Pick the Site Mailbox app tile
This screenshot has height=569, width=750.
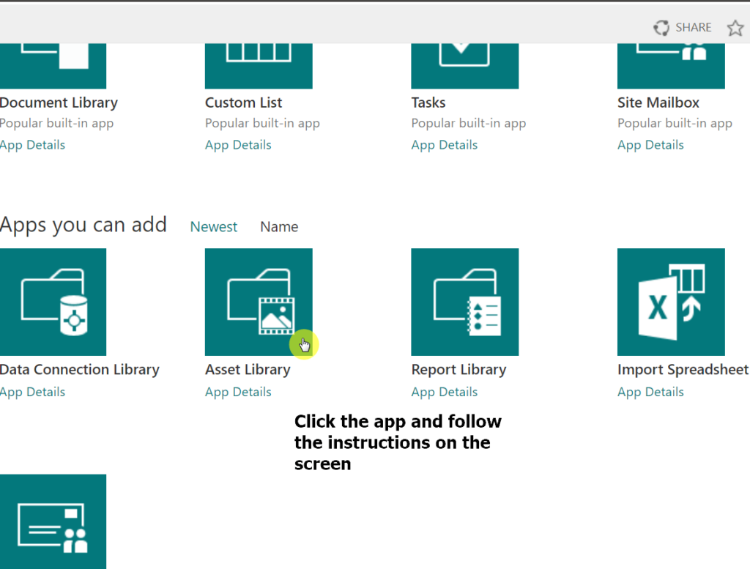pyautogui.click(x=671, y=66)
